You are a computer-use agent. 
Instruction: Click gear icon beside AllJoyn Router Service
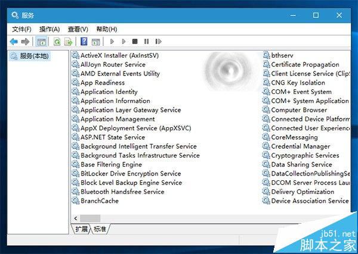75,64
